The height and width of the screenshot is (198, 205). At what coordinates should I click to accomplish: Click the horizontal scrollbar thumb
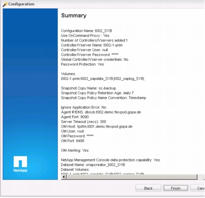[132, 177]
